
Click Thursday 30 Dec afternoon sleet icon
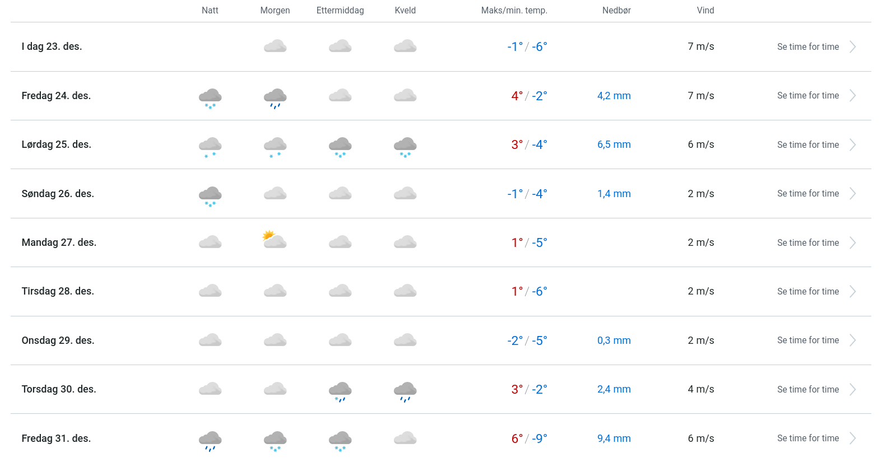coord(340,391)
